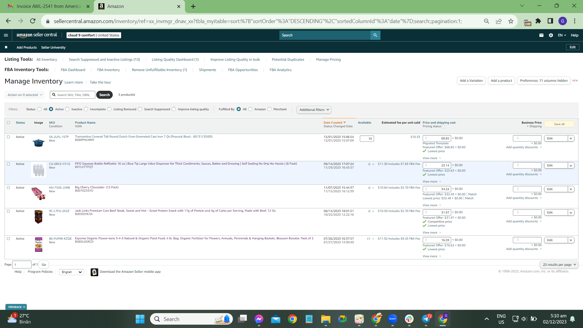The image size is (583, 328).
Task: Click the Add a product button
Action: pos(501,80)
